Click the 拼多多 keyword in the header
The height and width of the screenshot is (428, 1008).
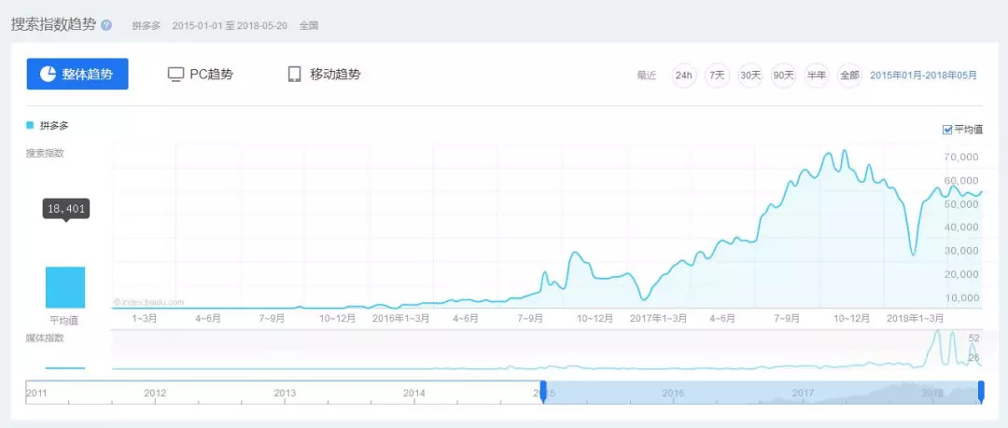click(146, 26)
